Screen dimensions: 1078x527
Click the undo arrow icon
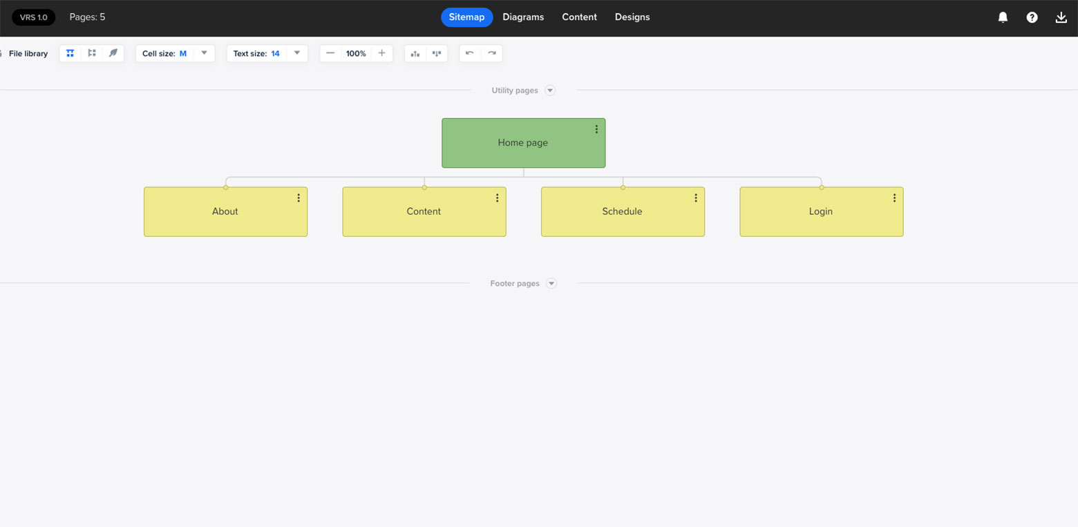[471, 53]
